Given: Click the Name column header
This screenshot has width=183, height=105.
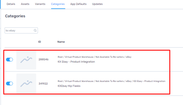Looking at the screenshot, I should click(61, 42).
